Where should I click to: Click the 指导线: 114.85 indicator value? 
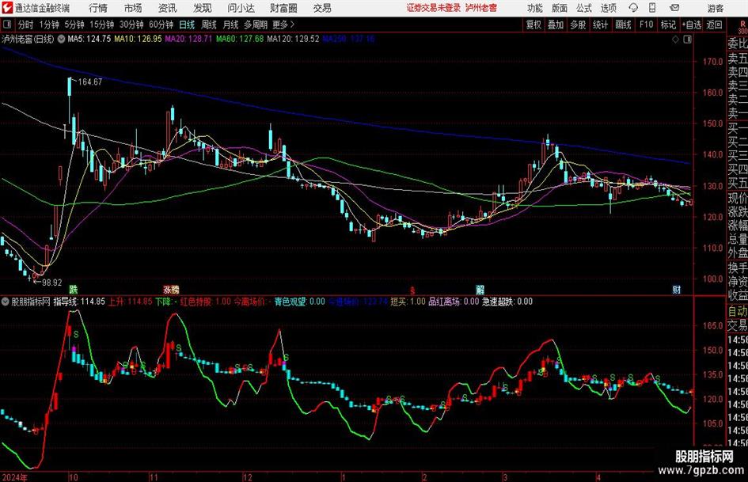coord(79,302)
